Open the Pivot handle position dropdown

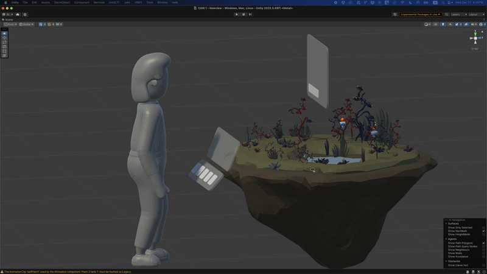10,24
